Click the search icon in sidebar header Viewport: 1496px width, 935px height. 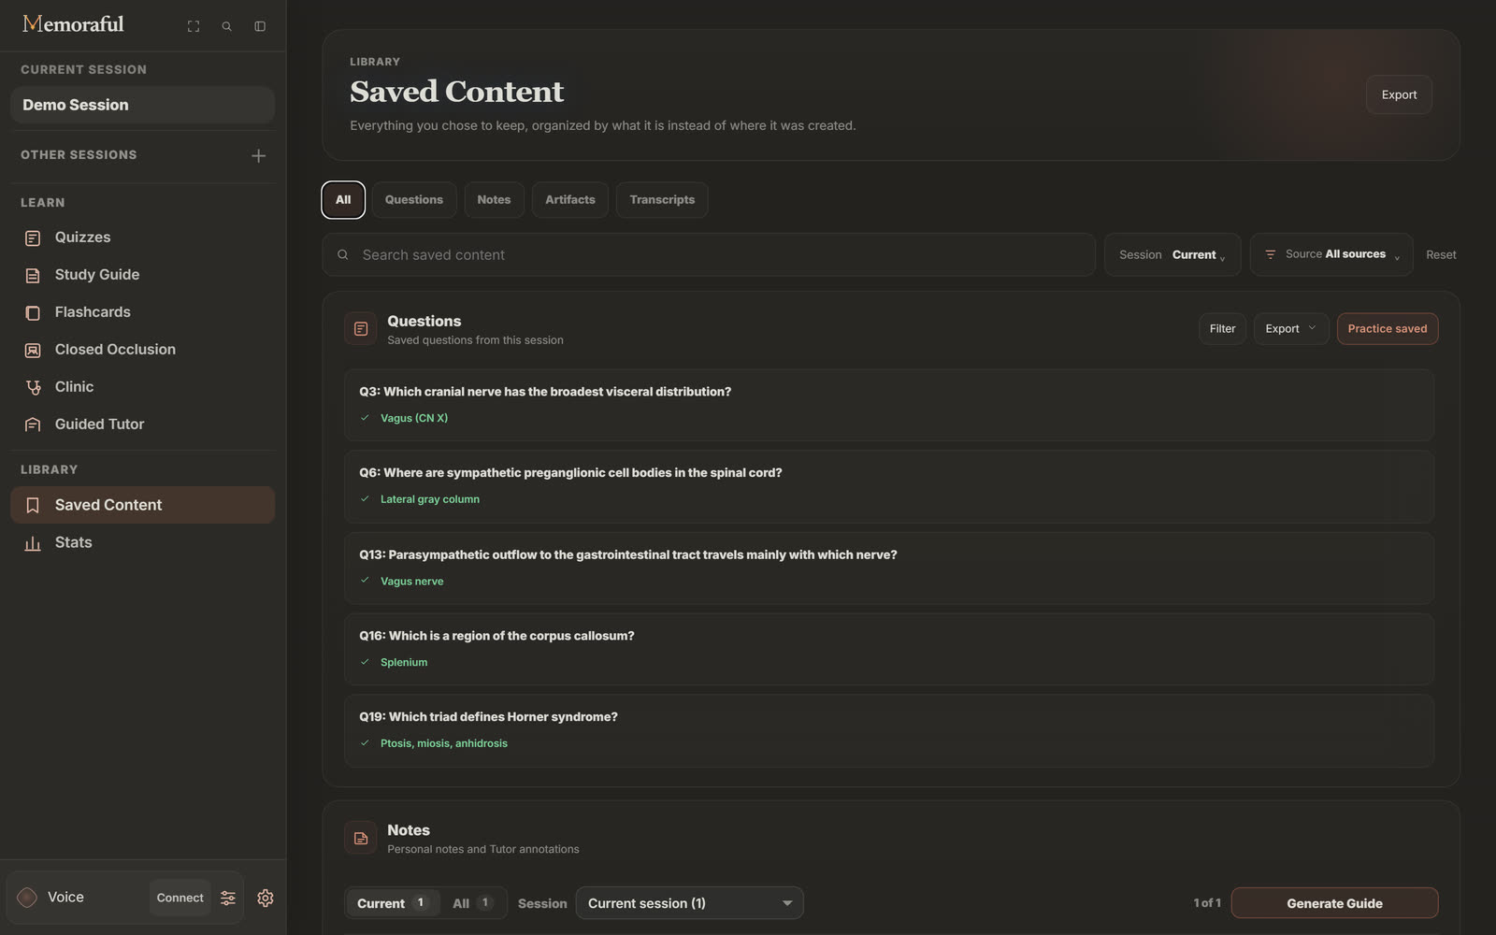point(226,26)
